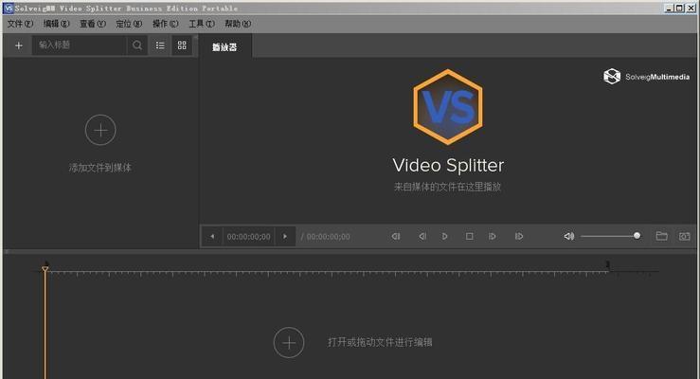The width and height of the screenshot is (700, 379).
Task: Mute audio via speaker icon
Action: click(x=568, y=236)
